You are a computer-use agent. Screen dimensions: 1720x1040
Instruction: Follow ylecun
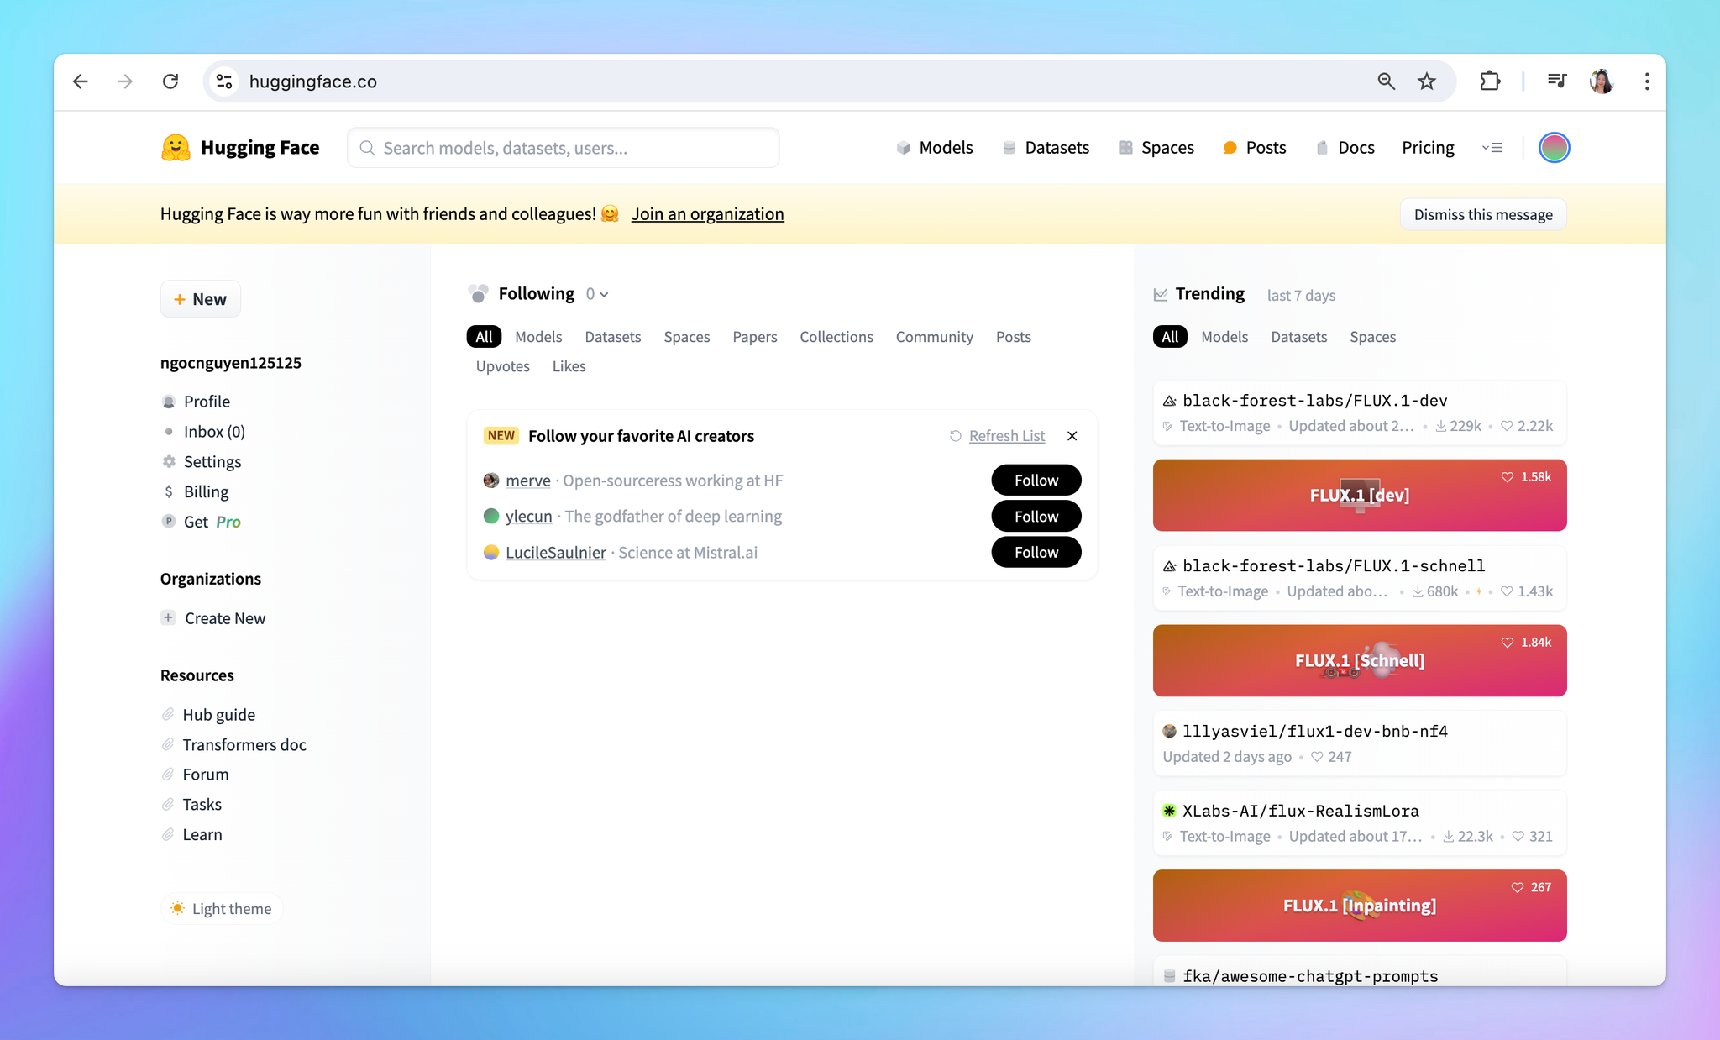click(1036, 516)
